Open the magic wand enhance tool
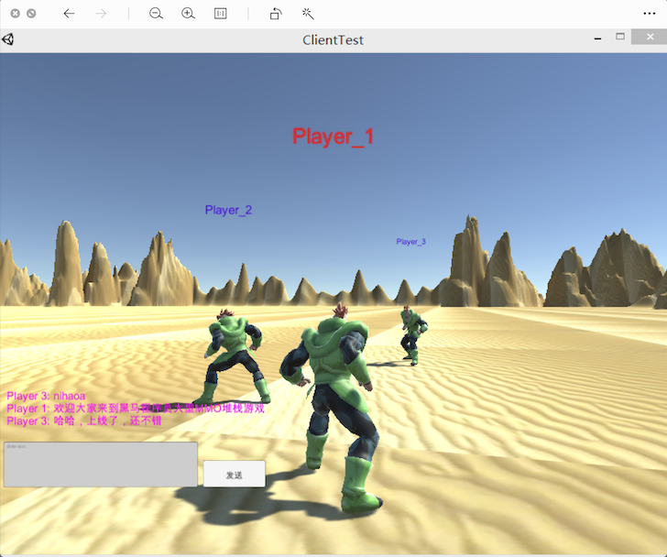 pyautogui.click(x=308, y=14)
